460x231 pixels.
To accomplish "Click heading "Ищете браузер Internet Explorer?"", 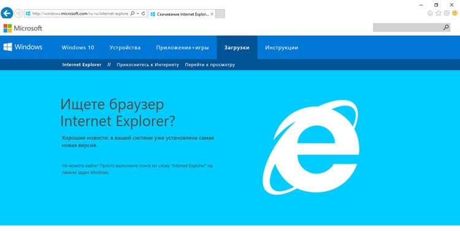I will (118, 113).
